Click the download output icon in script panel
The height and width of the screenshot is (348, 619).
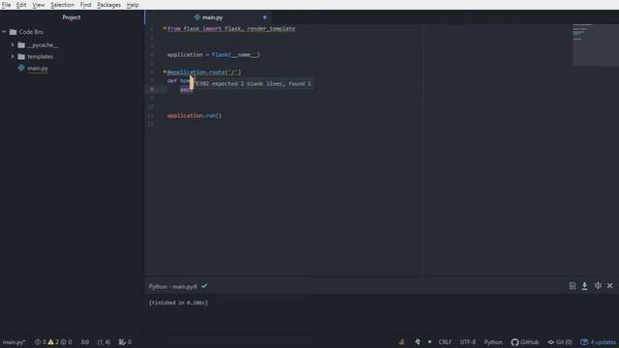click(584, 286)
